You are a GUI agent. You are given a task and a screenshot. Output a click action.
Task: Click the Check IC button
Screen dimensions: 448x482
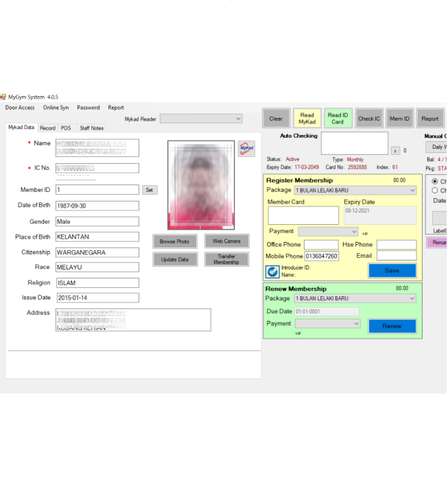(x=369, y=119)
